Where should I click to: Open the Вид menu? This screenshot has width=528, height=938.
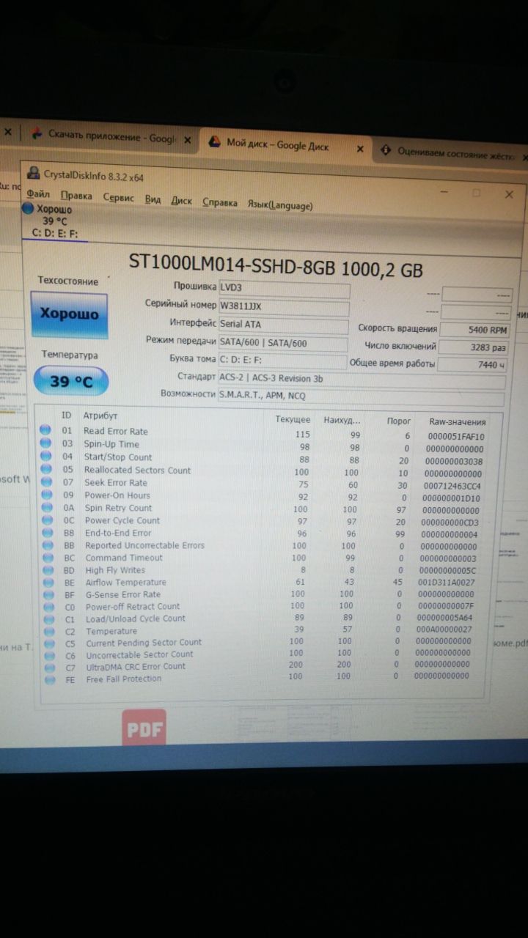[153, 199]
